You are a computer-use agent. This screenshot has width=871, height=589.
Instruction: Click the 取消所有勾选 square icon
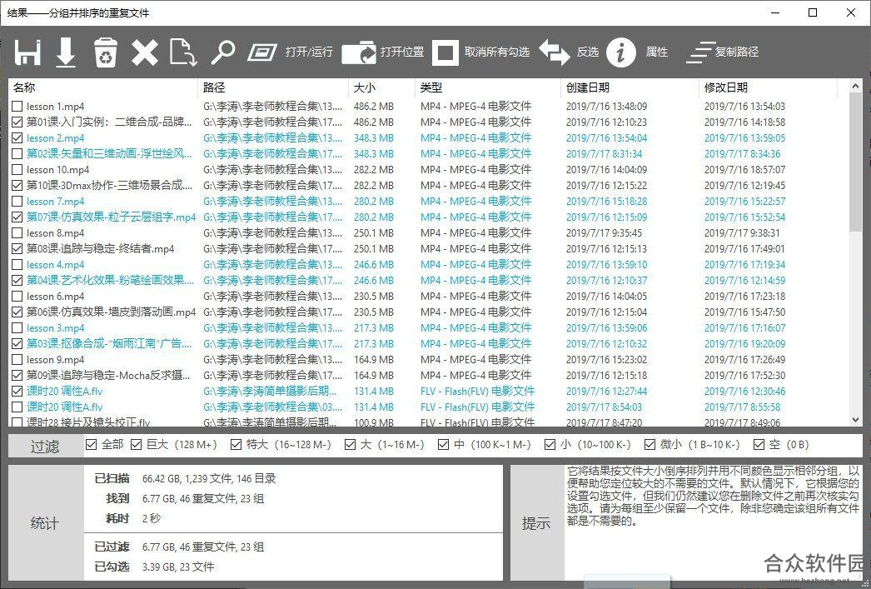click(x=445, y=52)
